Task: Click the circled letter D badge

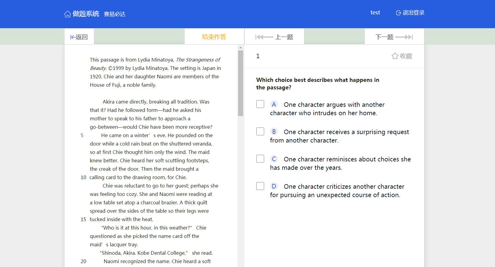Action: coord(274,186)
